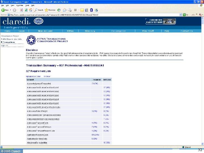Open the Login nav tab
This screenshot has height=153, width=204.
22,31
